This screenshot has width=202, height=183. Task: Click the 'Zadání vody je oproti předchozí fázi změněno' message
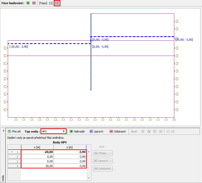coord(36,138)
